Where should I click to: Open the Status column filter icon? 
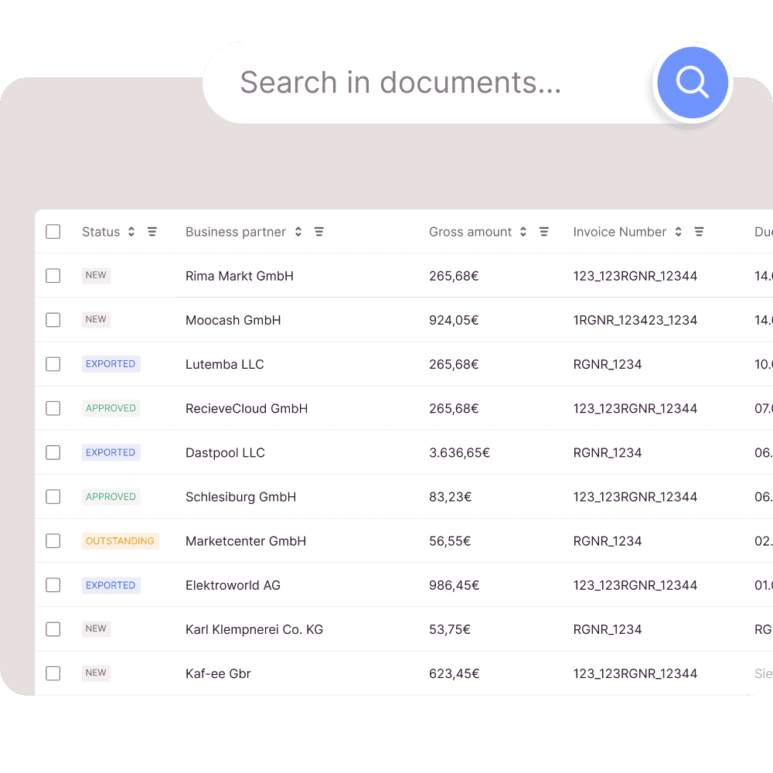[152, 232]
